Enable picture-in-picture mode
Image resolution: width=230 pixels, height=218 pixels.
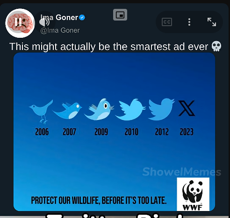tap(120, 15)
